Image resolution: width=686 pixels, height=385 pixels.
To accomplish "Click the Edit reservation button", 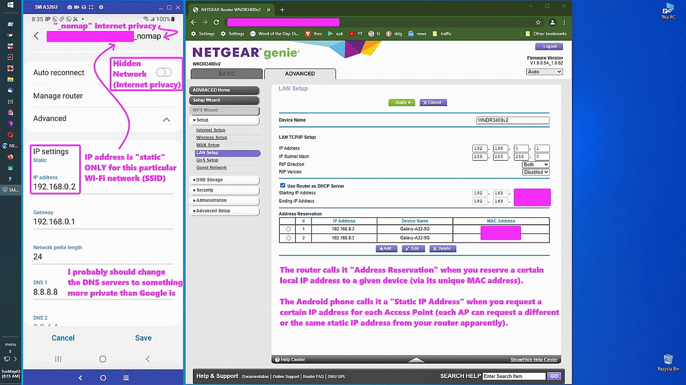I will (x=414, y=248).
